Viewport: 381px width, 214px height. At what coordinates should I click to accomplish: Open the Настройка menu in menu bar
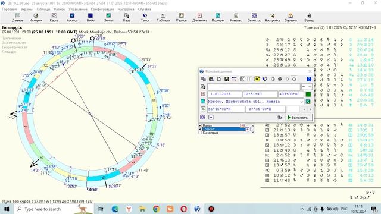click(x=126, y=10)
